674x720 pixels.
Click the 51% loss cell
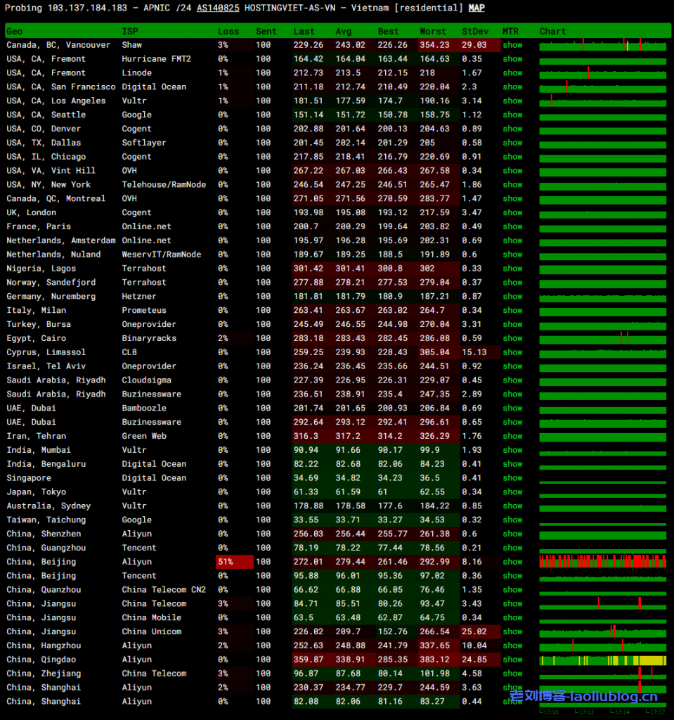coord(234,562)
